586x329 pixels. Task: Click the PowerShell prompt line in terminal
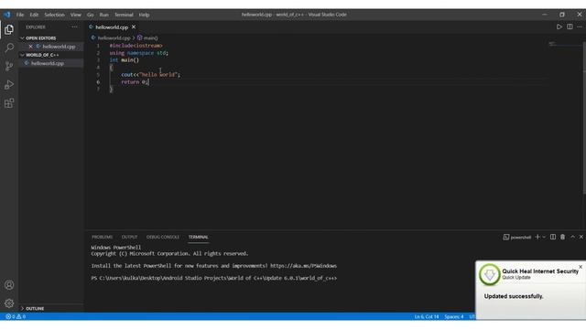[213, 278]
